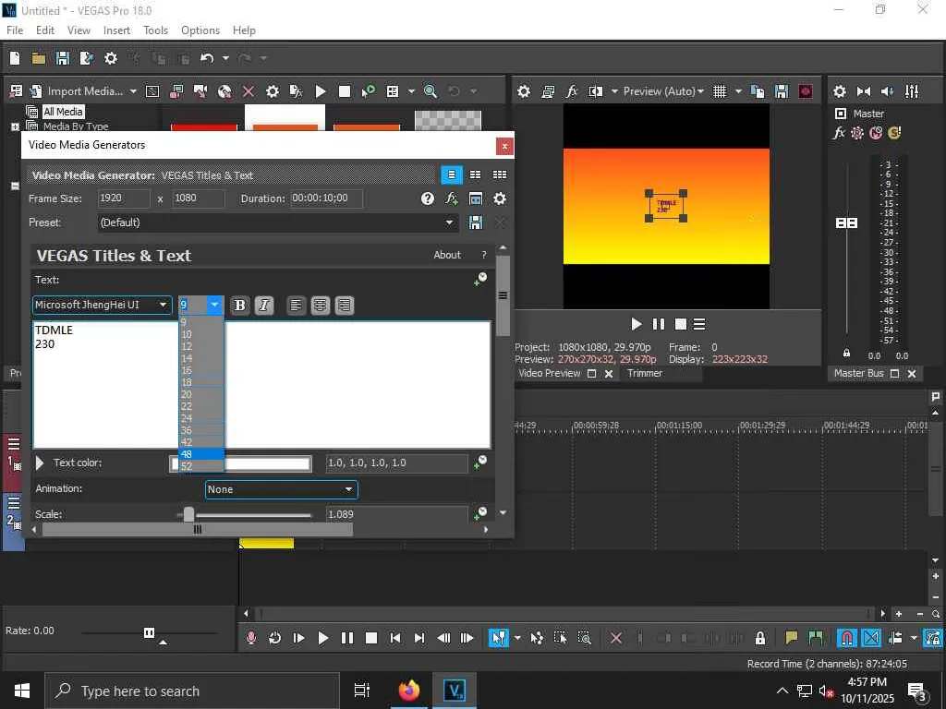Switch to the Video Preview tab
The height and width of the screenshot is (709, 946).
coord(549,373)
